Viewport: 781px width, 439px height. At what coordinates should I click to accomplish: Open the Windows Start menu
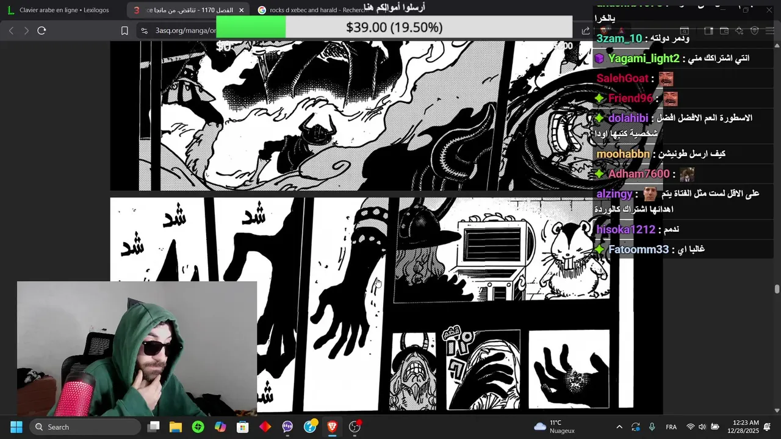[x=16, y=427]
